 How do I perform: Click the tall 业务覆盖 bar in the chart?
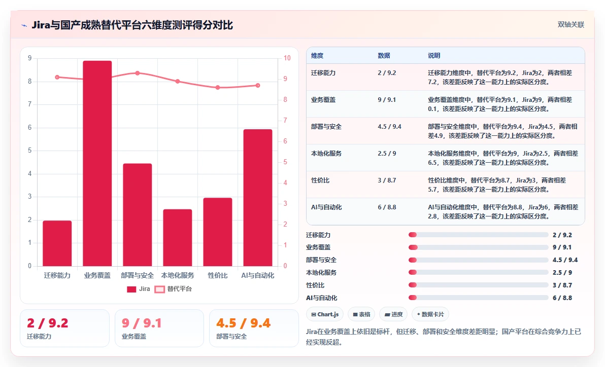[x=97, y=163]
